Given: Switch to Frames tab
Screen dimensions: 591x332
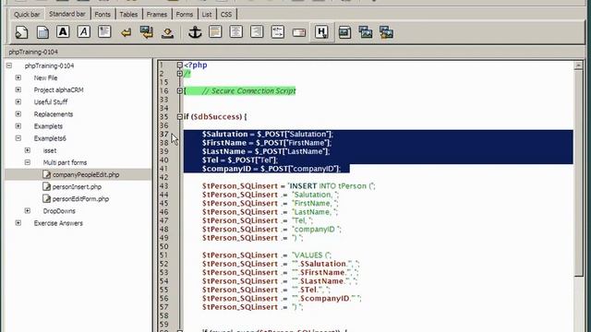Looking at the screenshot, I should [x=157, y=15].
